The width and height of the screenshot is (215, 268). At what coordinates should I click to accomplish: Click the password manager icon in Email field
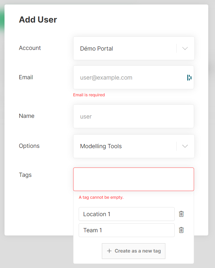189,78
